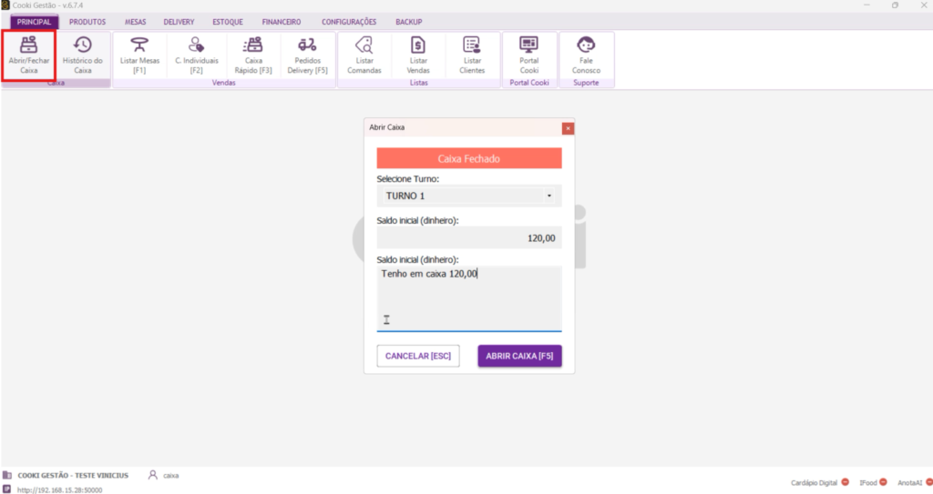Open C. Individuais [F2]

click(x=196, y=55)
